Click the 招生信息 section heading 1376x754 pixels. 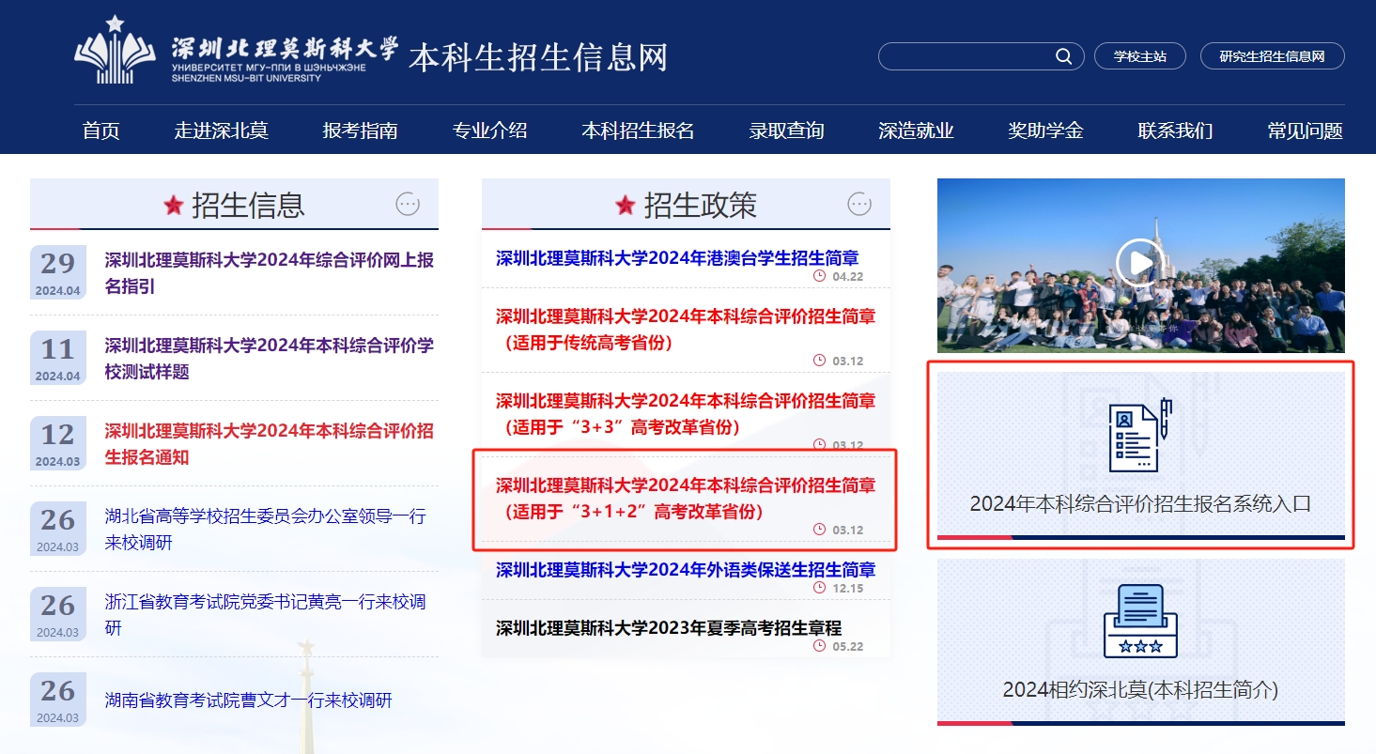pos(248,205)
